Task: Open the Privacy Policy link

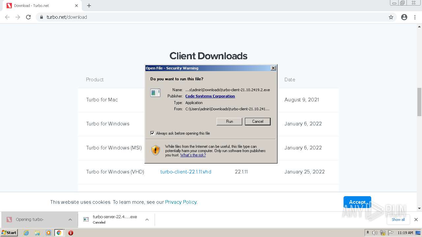Action: point(181,202)
